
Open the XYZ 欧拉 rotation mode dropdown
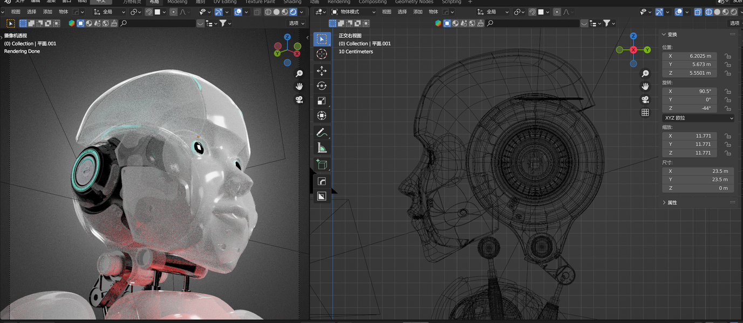point(698,118)
